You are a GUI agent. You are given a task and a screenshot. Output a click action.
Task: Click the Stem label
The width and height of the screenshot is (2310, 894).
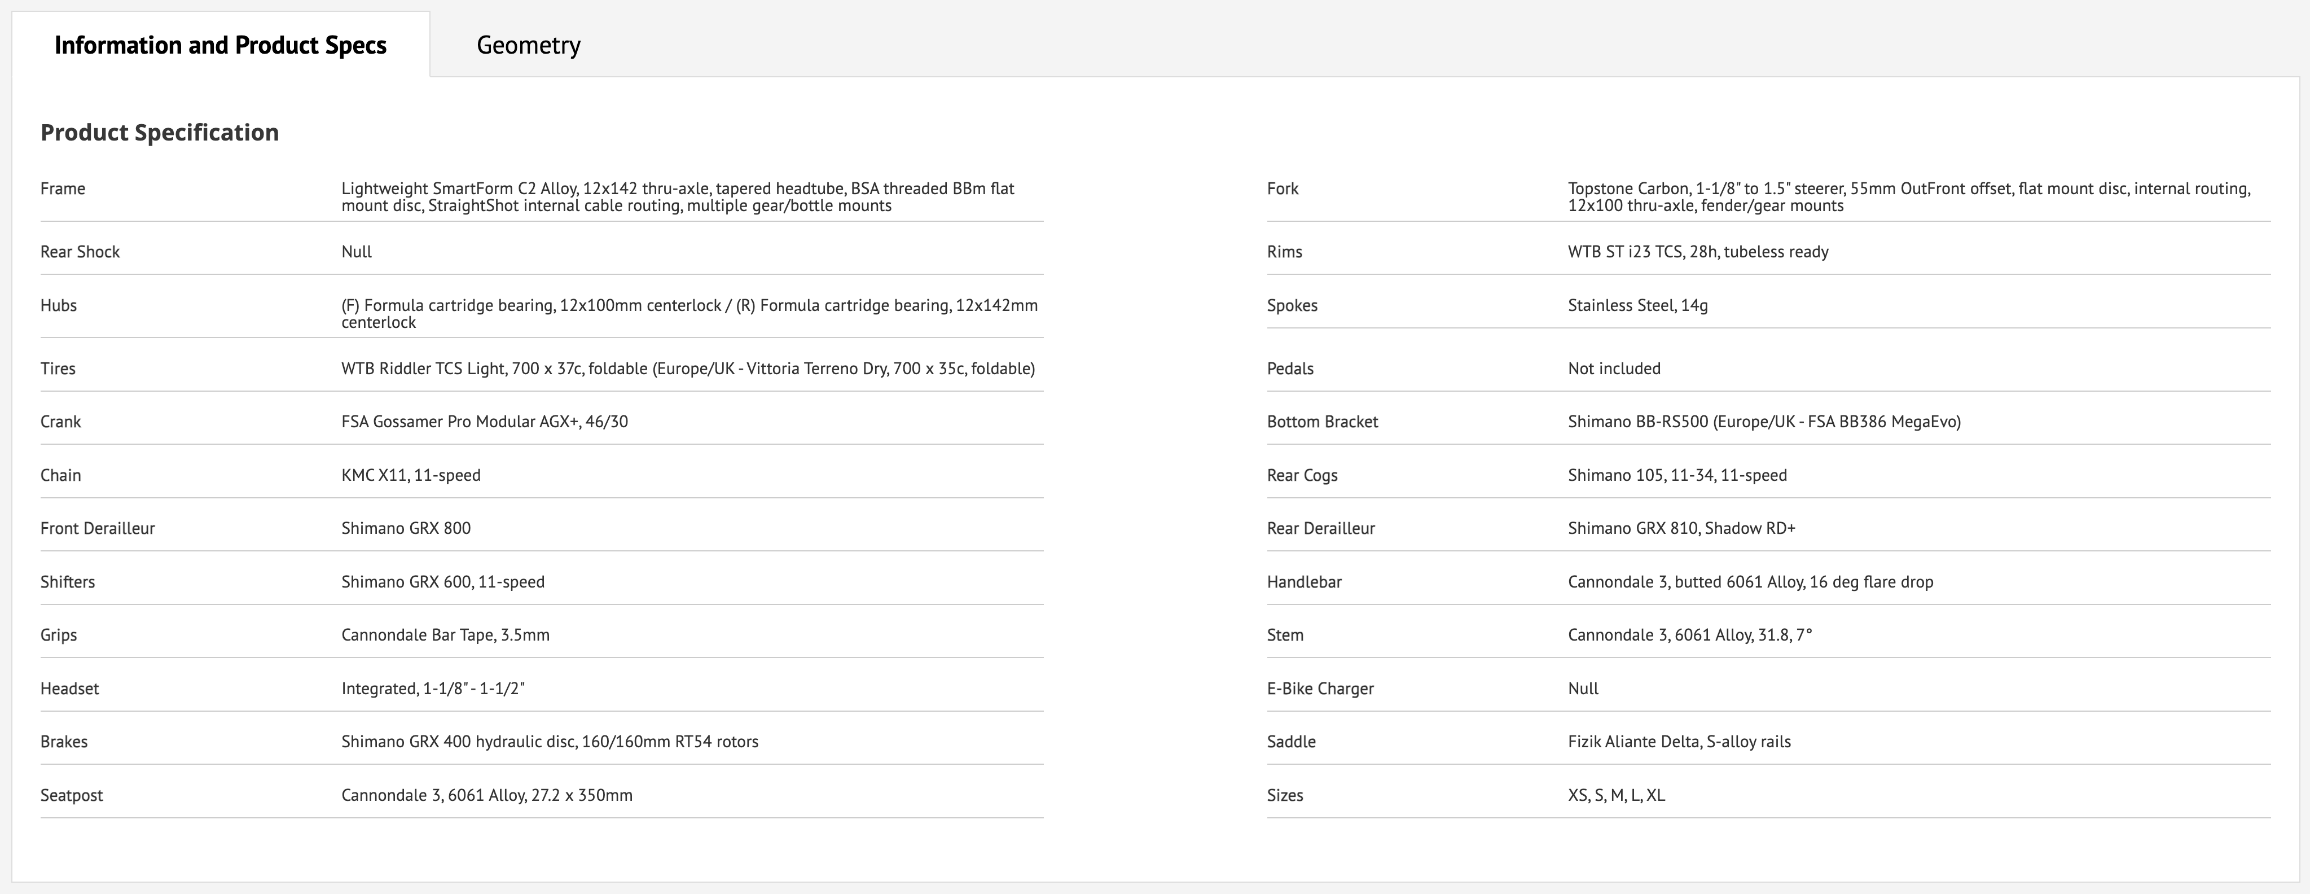click(1285, 635)
